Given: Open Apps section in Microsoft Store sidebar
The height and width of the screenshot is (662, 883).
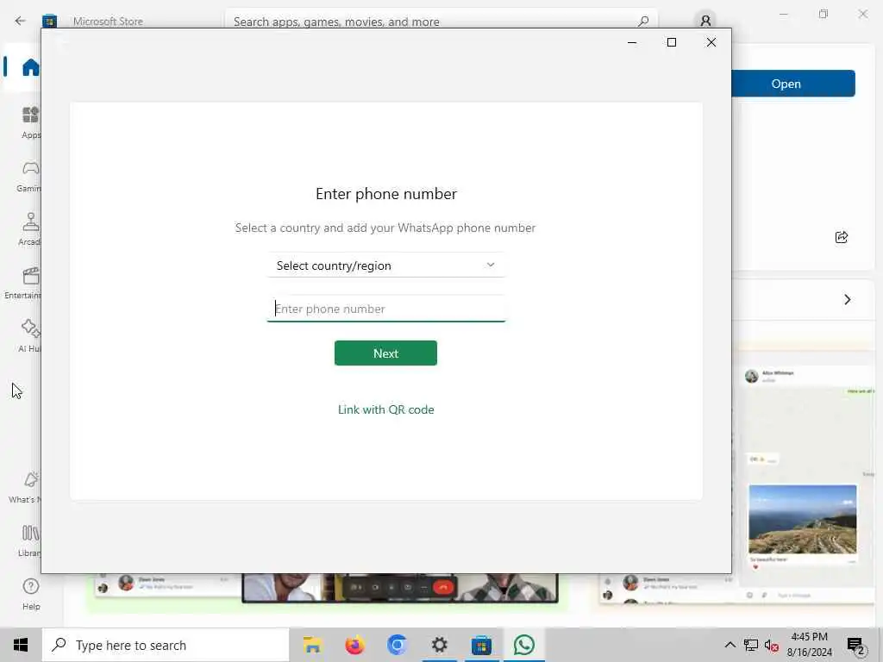Looking at the screenshot, I should tap(30, 122).
